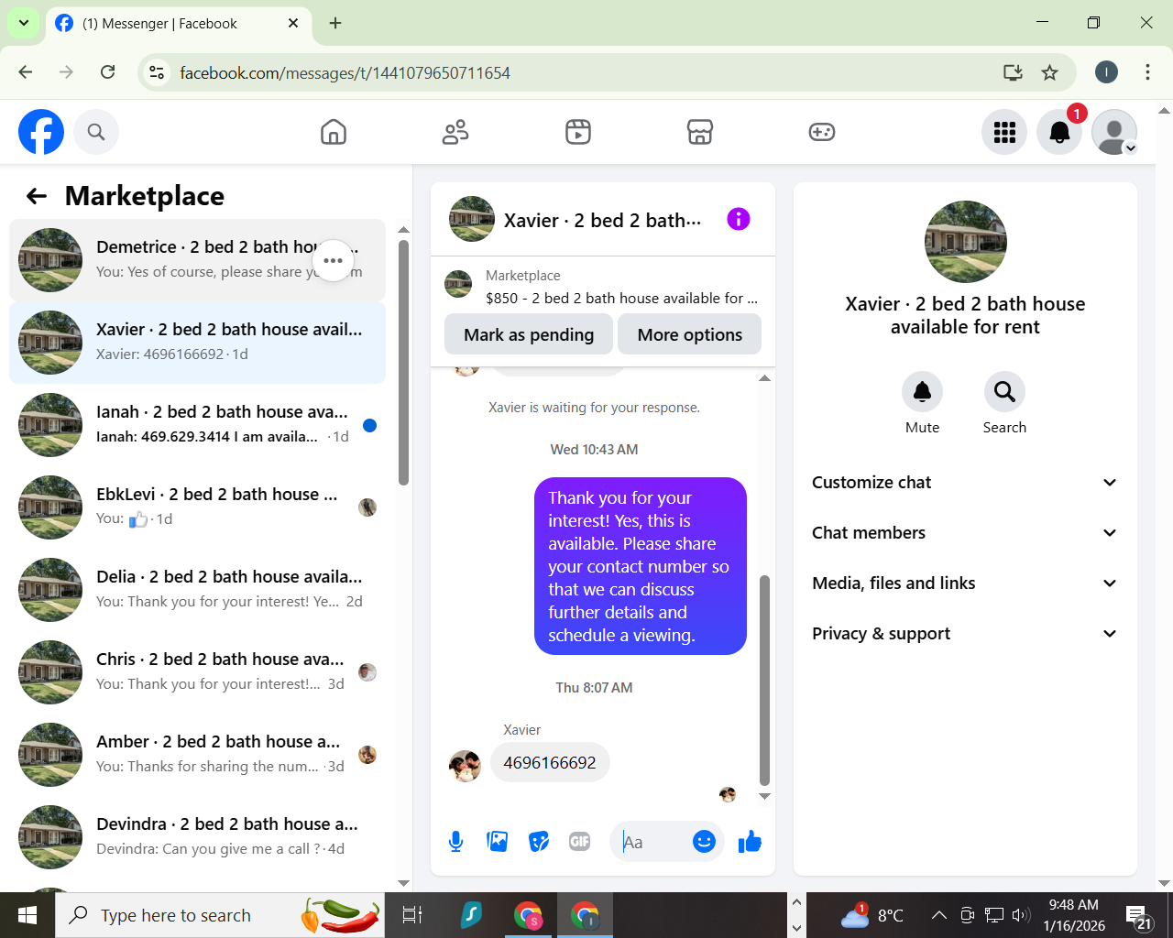
Task: Go to Facebook Home feed icon
Action: [334, 132]
